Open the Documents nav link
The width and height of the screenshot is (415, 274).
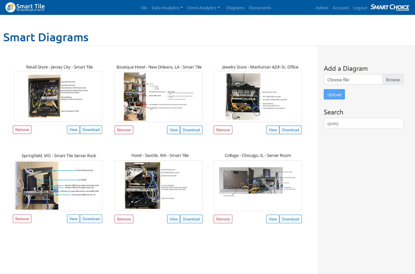(260, 8)
